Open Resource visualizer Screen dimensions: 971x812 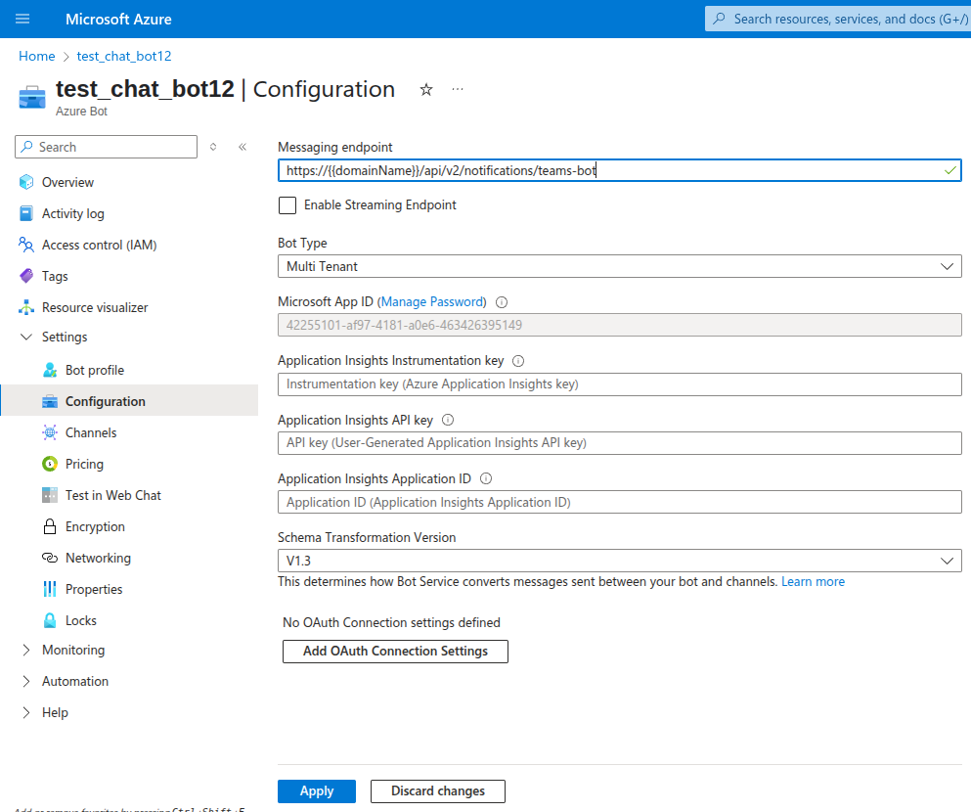95,307
